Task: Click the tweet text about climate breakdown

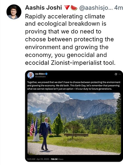Action: point(70,40)
